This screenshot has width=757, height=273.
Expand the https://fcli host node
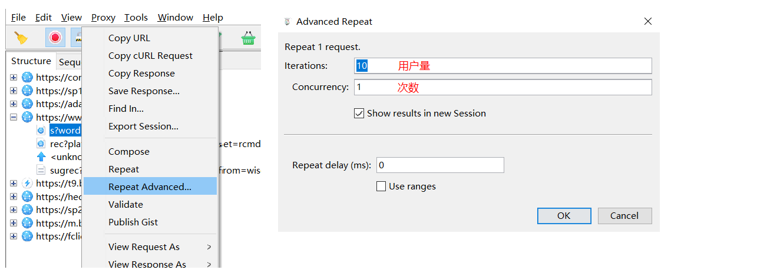tap(14, 236)
